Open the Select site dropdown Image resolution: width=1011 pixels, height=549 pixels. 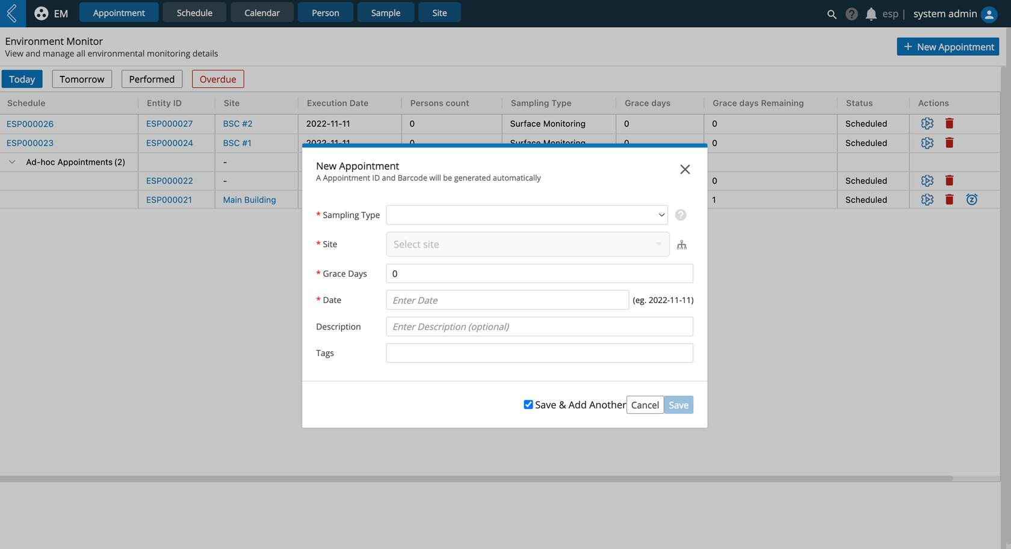528,244
